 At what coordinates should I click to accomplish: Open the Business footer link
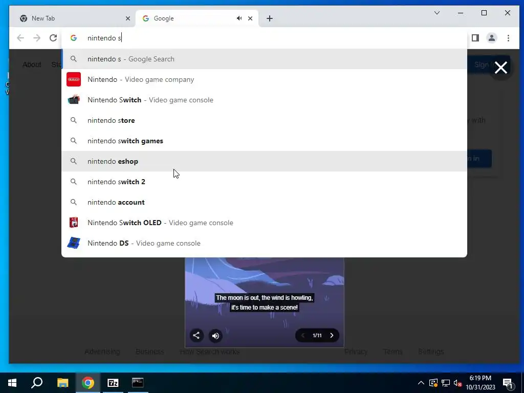coord(150,352)
